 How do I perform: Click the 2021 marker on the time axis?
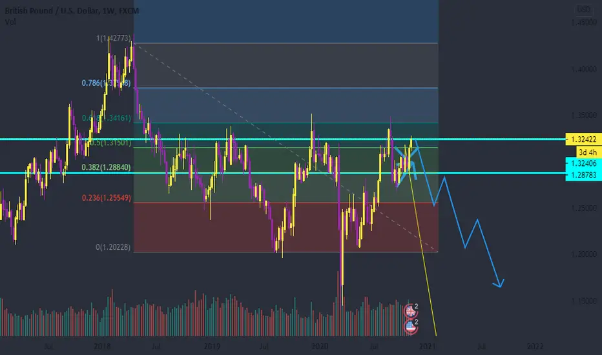pyautogui.click(x=428, y=347)
